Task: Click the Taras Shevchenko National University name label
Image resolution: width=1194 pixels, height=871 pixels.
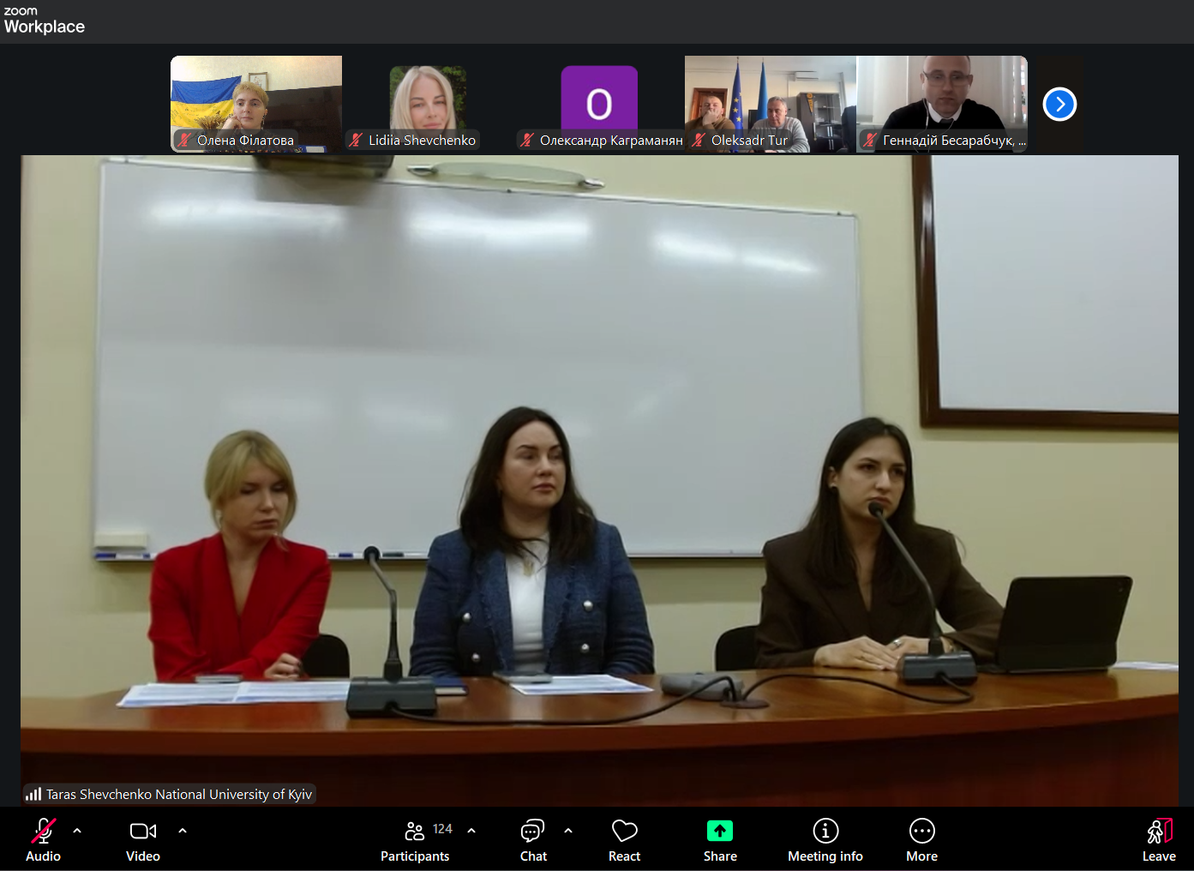Action: pyautogui.click(x=179, y=795)
